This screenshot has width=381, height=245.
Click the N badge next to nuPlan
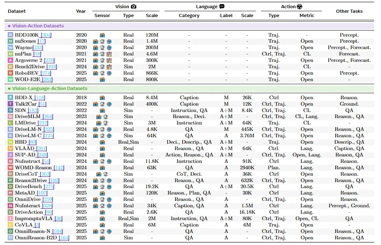point(10,54)
